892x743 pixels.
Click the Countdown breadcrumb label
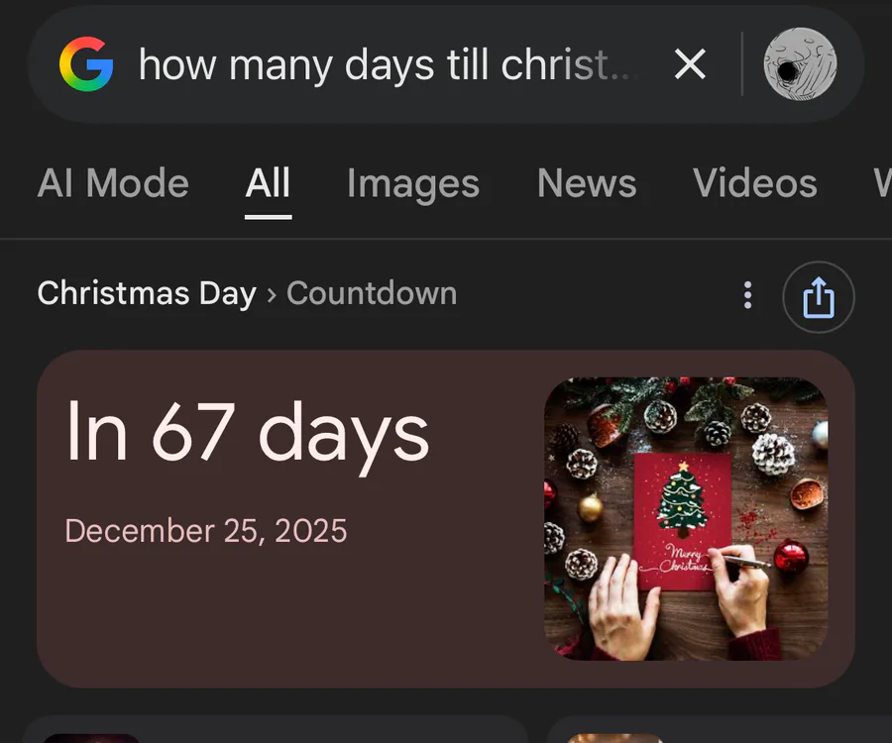tap(372, 294)
